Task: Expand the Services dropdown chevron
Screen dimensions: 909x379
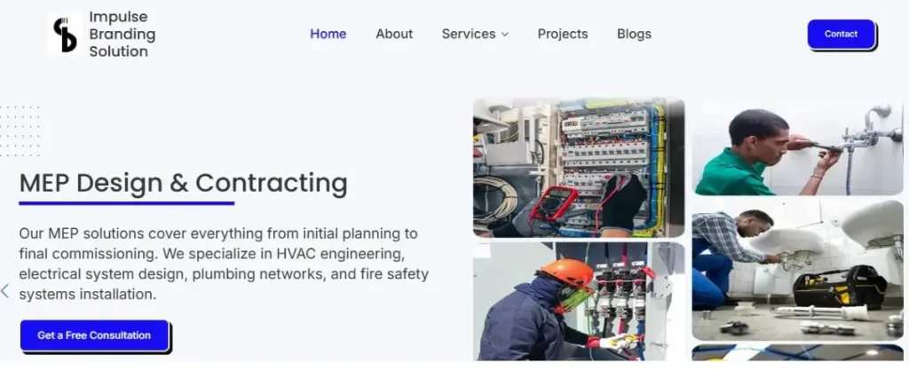Action: click(x=505, y=35)
